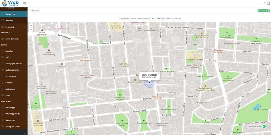Select Tempo real menu item
271x135 pixels.
(10, 14)
